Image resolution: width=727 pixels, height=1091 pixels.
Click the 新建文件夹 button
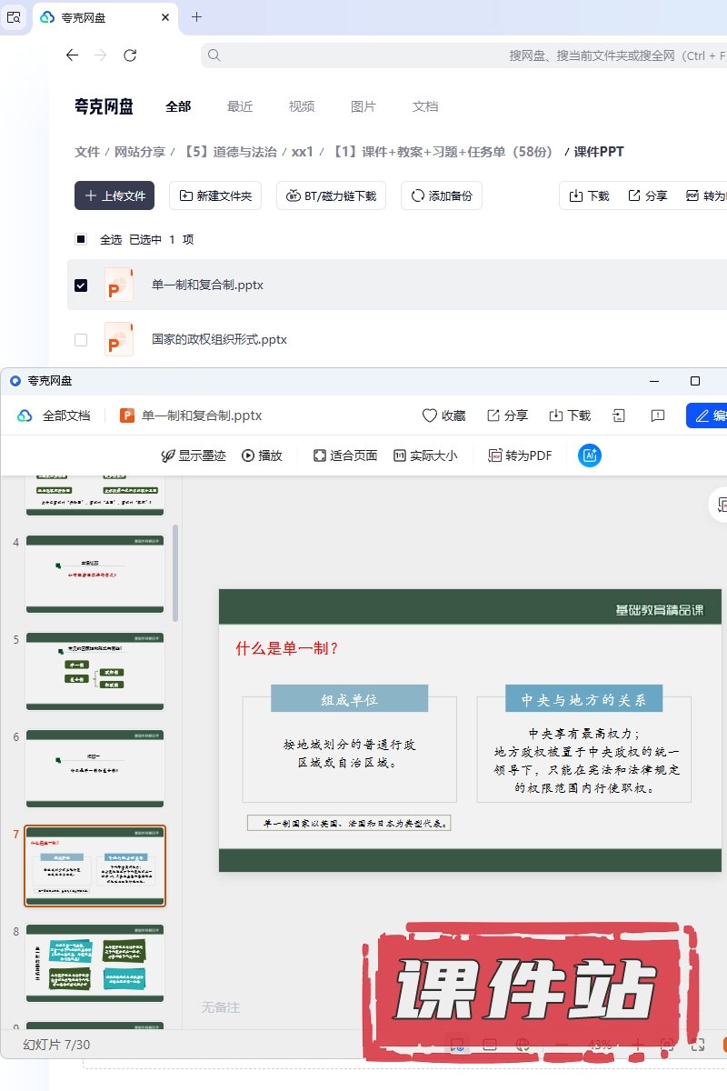pyautogui.click(x=216, y=195)
